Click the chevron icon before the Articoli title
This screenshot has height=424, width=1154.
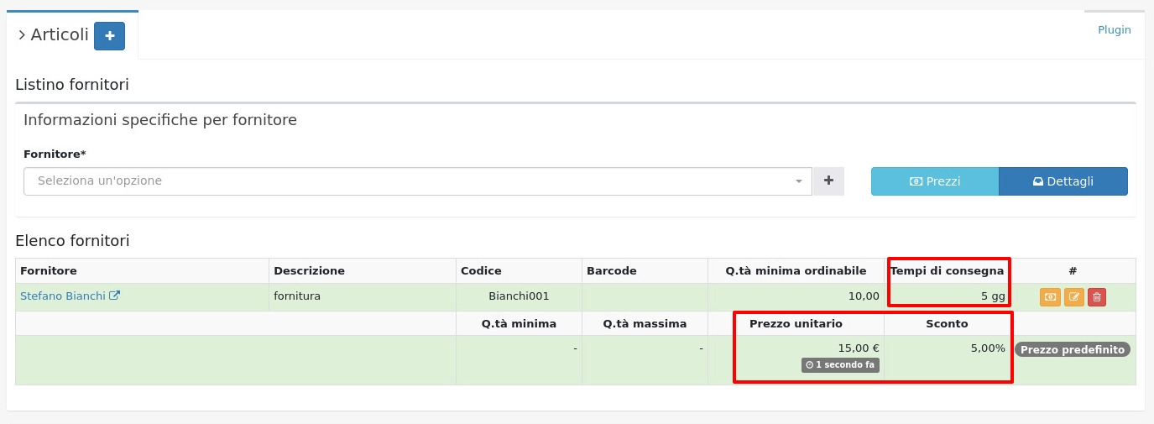(x=22, y=35)
